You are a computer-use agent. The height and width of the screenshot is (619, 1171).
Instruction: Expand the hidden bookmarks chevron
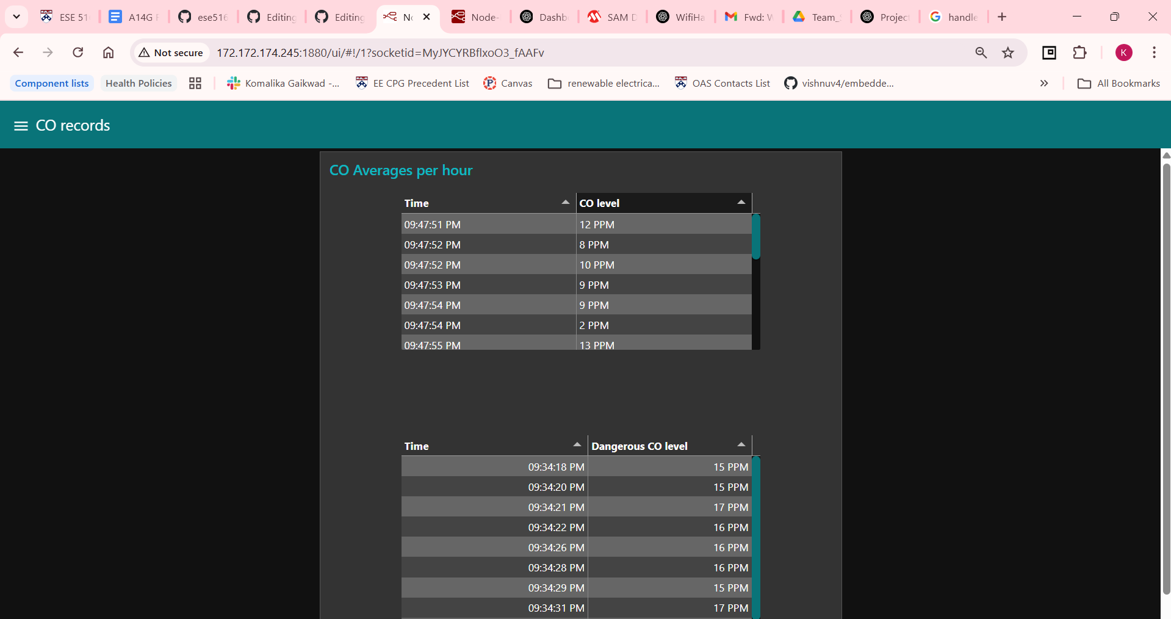tap(1043, 84)
